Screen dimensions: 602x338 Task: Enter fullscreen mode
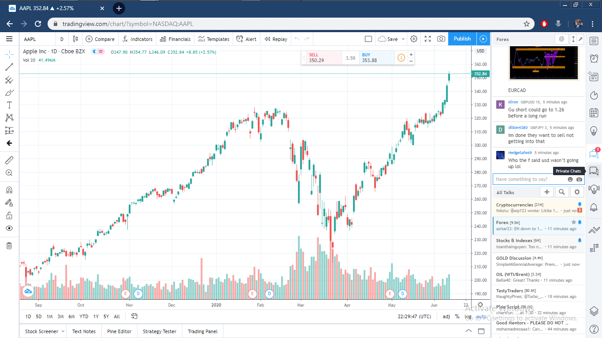(427, 39)
